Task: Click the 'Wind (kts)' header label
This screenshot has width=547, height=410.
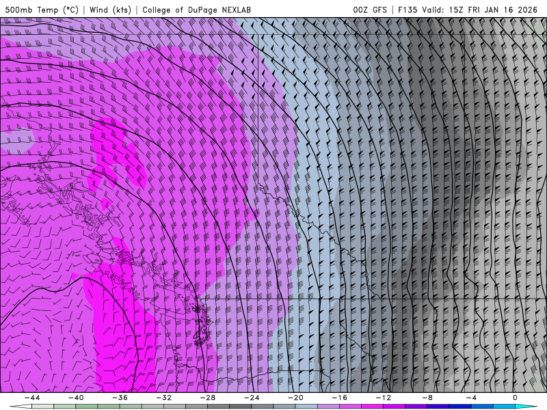Action: click(110, 10)
